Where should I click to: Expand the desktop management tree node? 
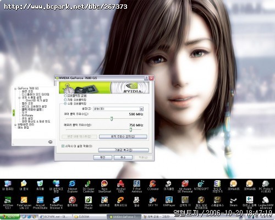[x=15, y=125]
